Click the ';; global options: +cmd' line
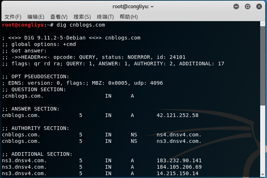The image size is (267, 178). point(39,44)
